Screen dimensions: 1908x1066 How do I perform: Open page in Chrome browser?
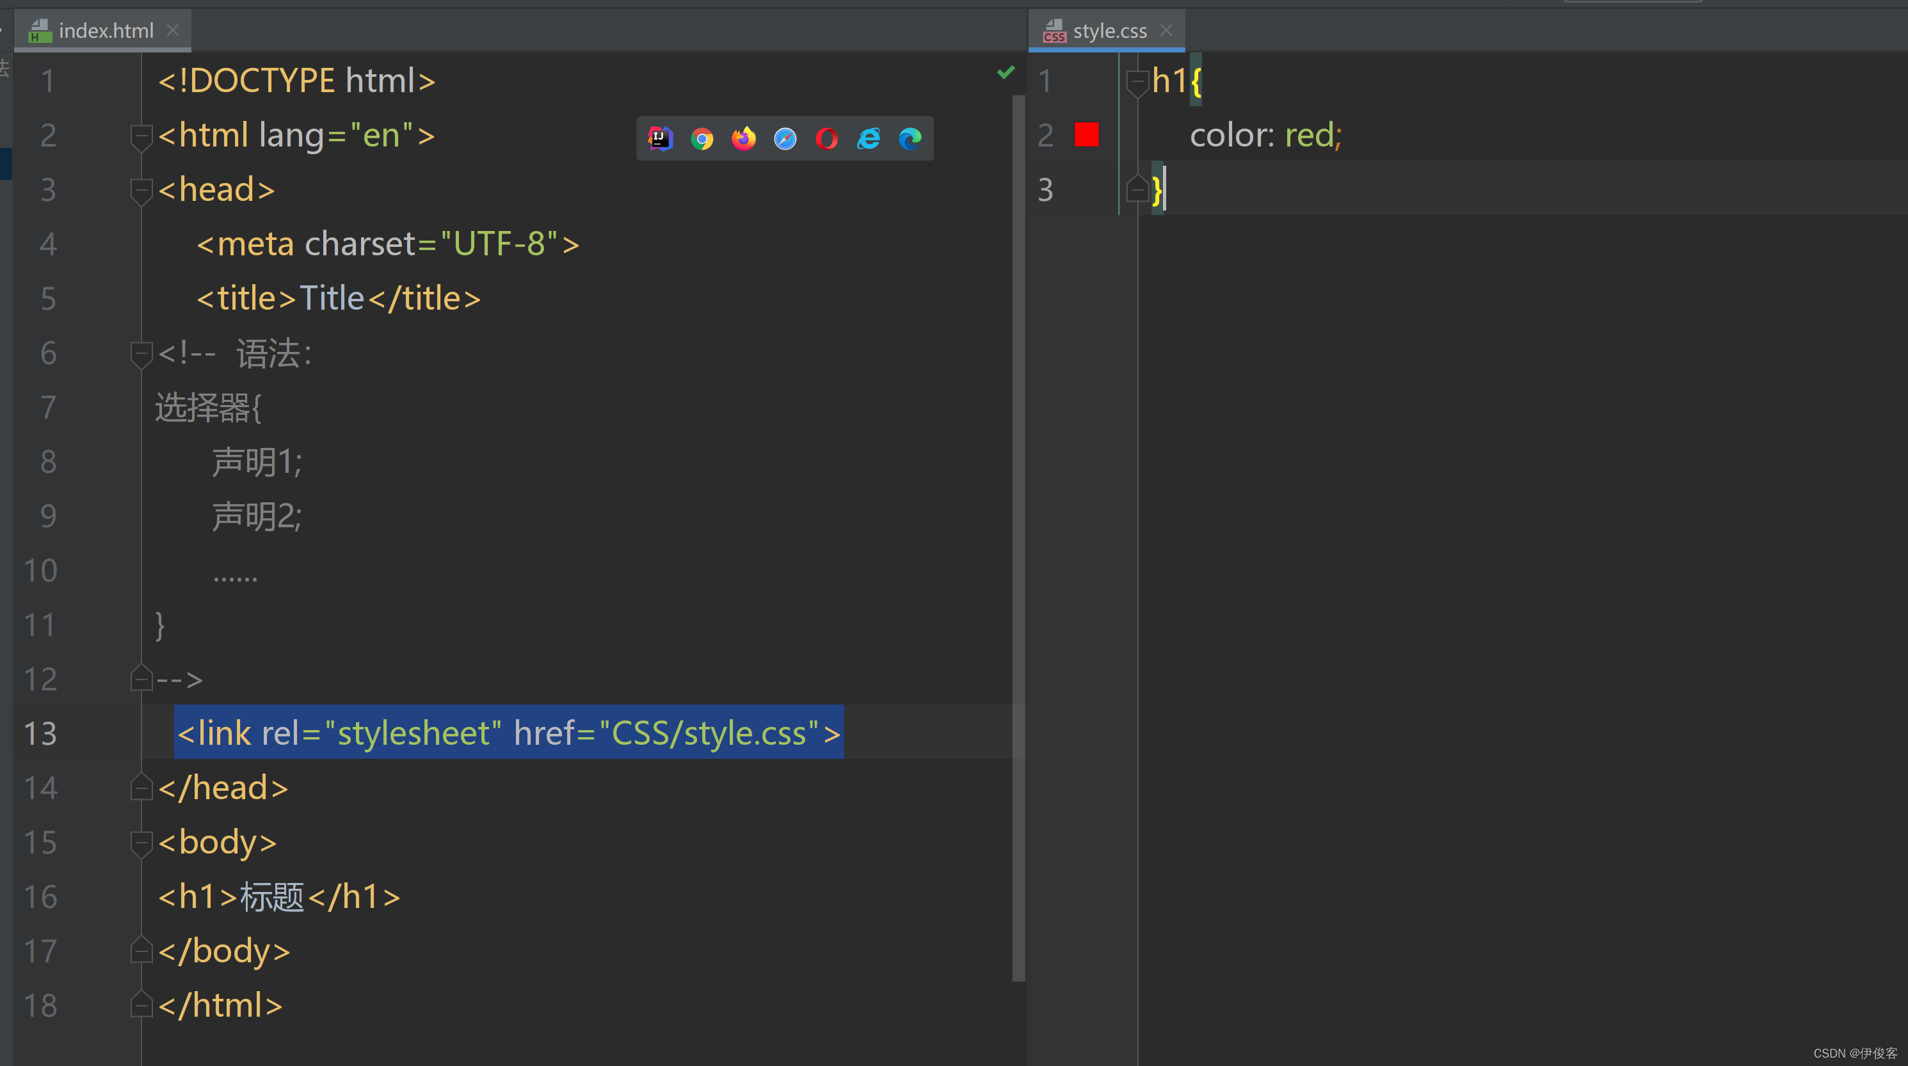[x=702, y=138]
